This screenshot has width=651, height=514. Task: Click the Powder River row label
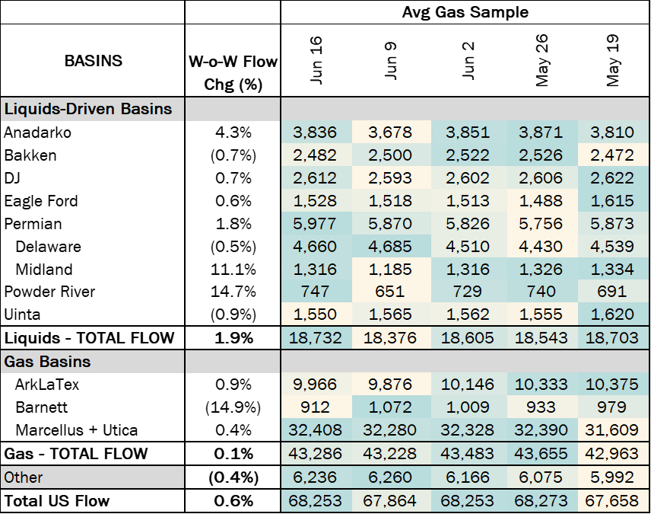[x=49, y=292]
